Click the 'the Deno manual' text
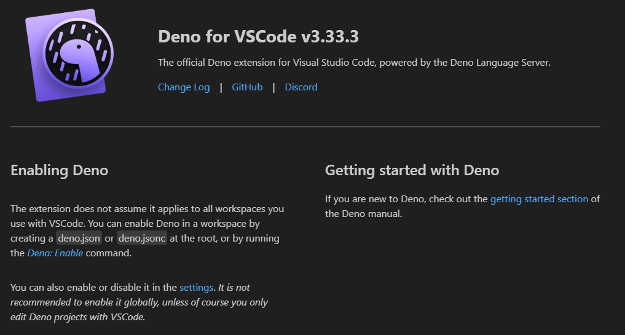The image size is (625, 335). pyautogui.click(x=364, y=214)
